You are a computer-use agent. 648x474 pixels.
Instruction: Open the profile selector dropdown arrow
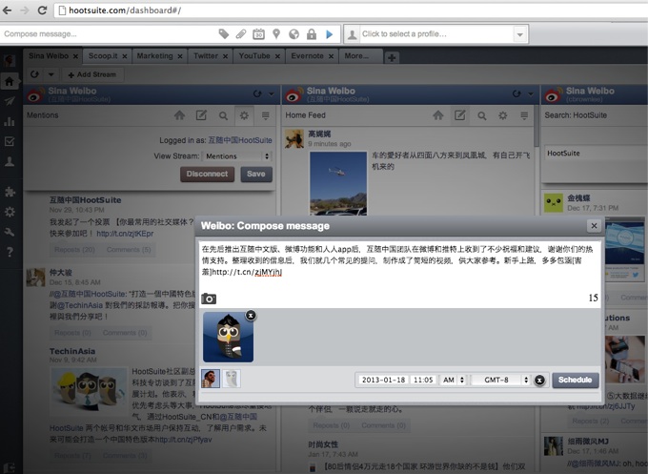click(520, 34)
